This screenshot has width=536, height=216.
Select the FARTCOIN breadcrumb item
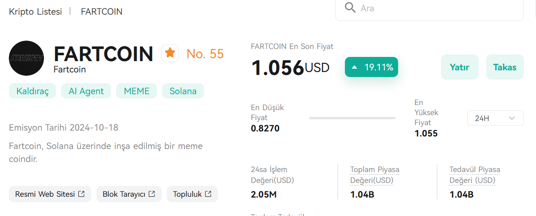[x=102, y=12]
